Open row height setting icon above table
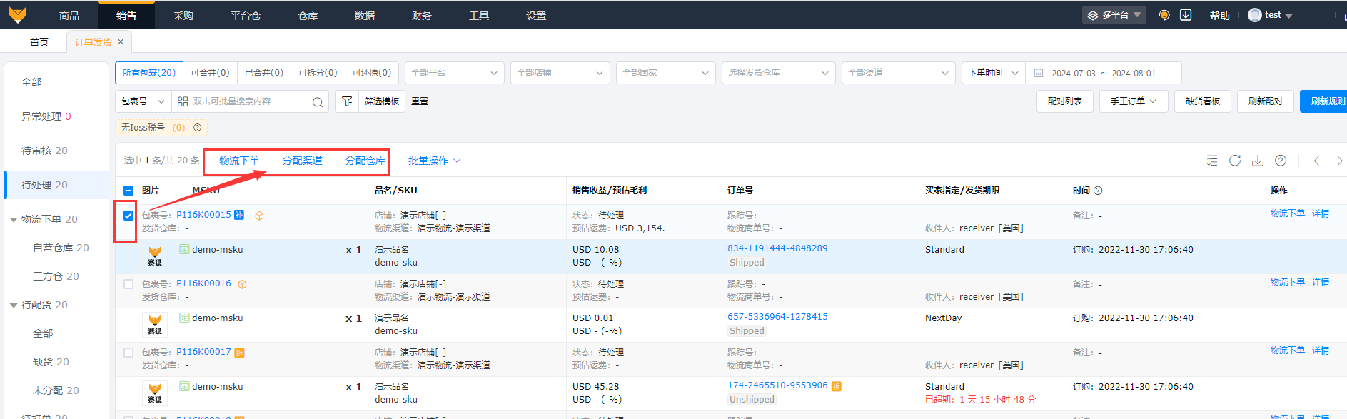The height and width of the screenshot is (419, 1347). pos(1212,161)
